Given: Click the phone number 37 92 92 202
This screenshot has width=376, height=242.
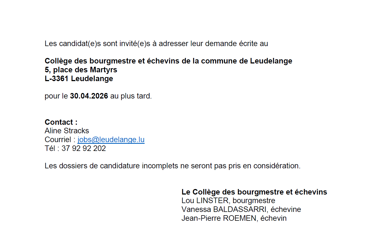Looking at the screenshot, I should point(83,148).
